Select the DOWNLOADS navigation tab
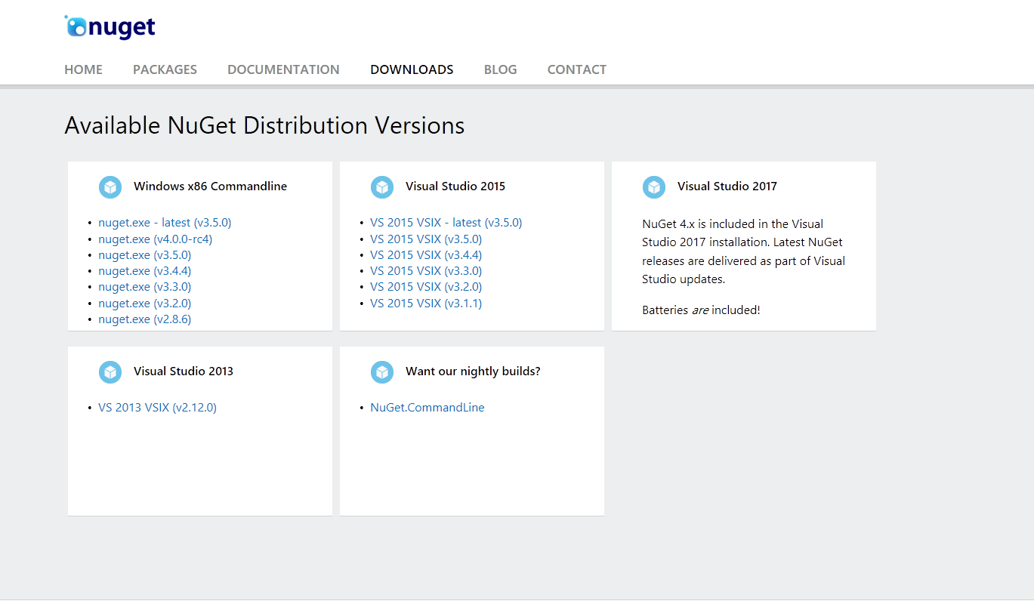This screenshot has height=601, width=1034. pos(412,69)
